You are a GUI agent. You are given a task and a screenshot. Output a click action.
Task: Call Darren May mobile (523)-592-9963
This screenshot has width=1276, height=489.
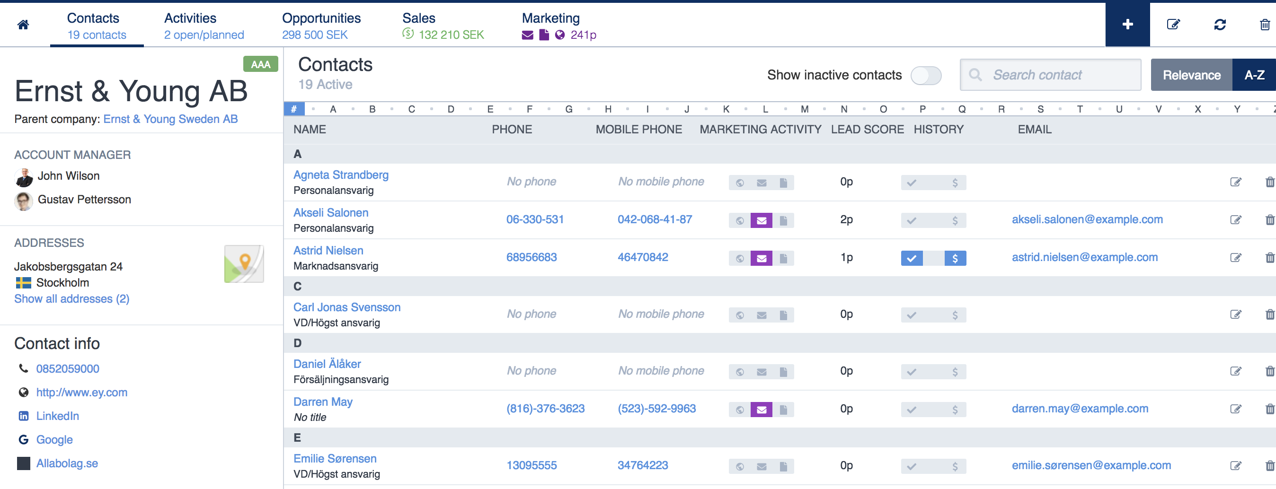pos(656,409)
